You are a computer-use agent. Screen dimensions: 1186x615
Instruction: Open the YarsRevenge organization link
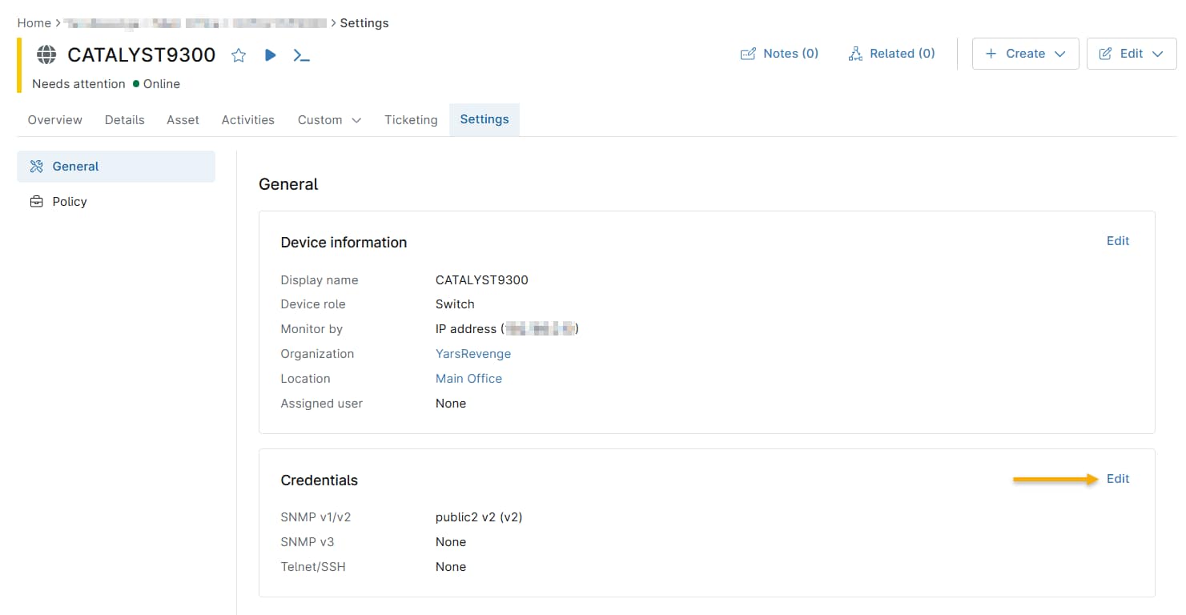pos(472,354)
